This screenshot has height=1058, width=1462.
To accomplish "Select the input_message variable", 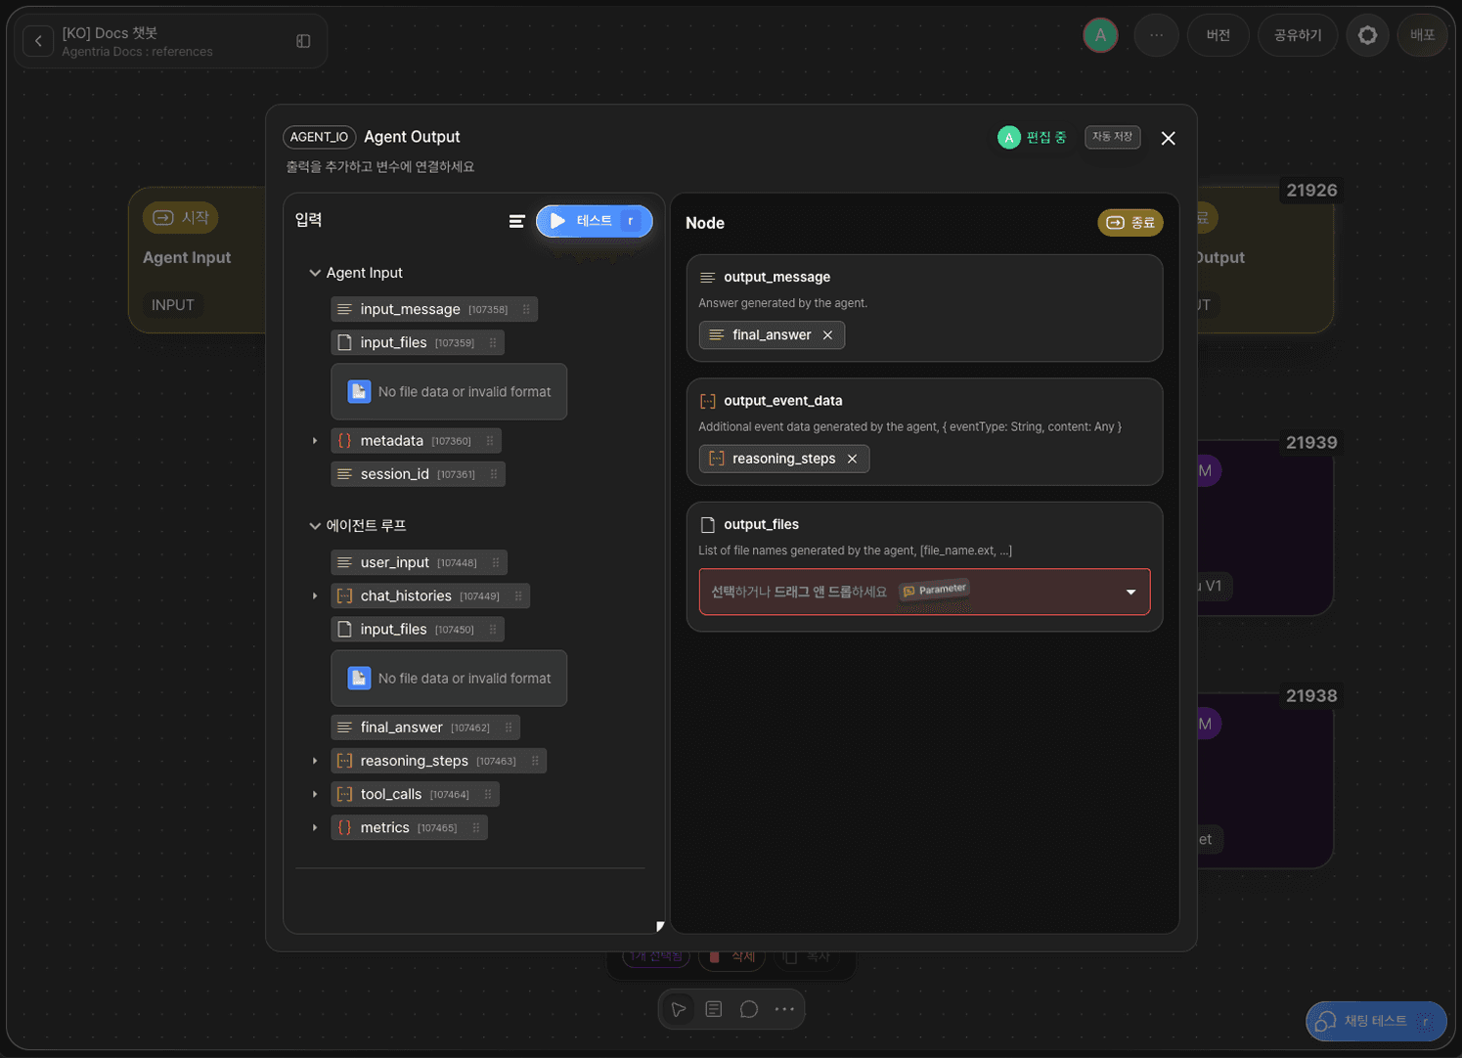I will coord(434,309).
